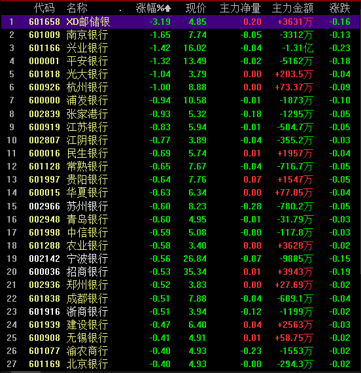Select 郑州银行 stock name
361x373 pixels.
(x=87, y=285)
